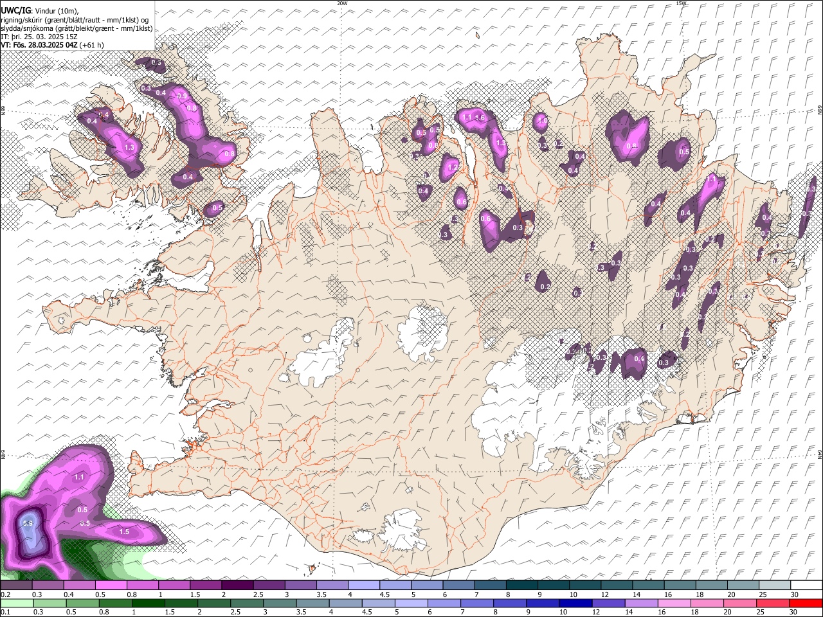The image size is (823, 617).
Task: Select the darkest purple top-row swatch between 2 and 2.5
Action: pyautogui.click(x=237, y=586)
